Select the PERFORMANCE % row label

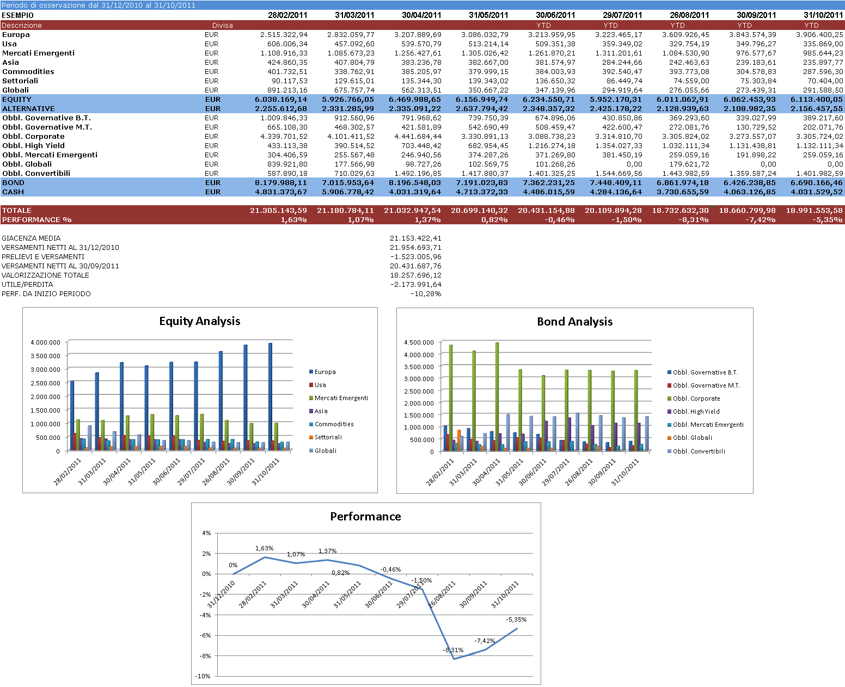pos(36,219)
